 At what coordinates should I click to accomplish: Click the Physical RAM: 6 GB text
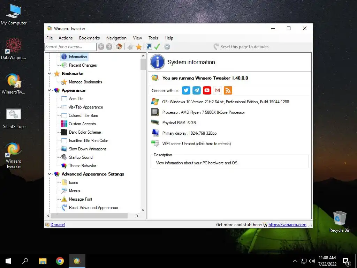coord(179,123)
